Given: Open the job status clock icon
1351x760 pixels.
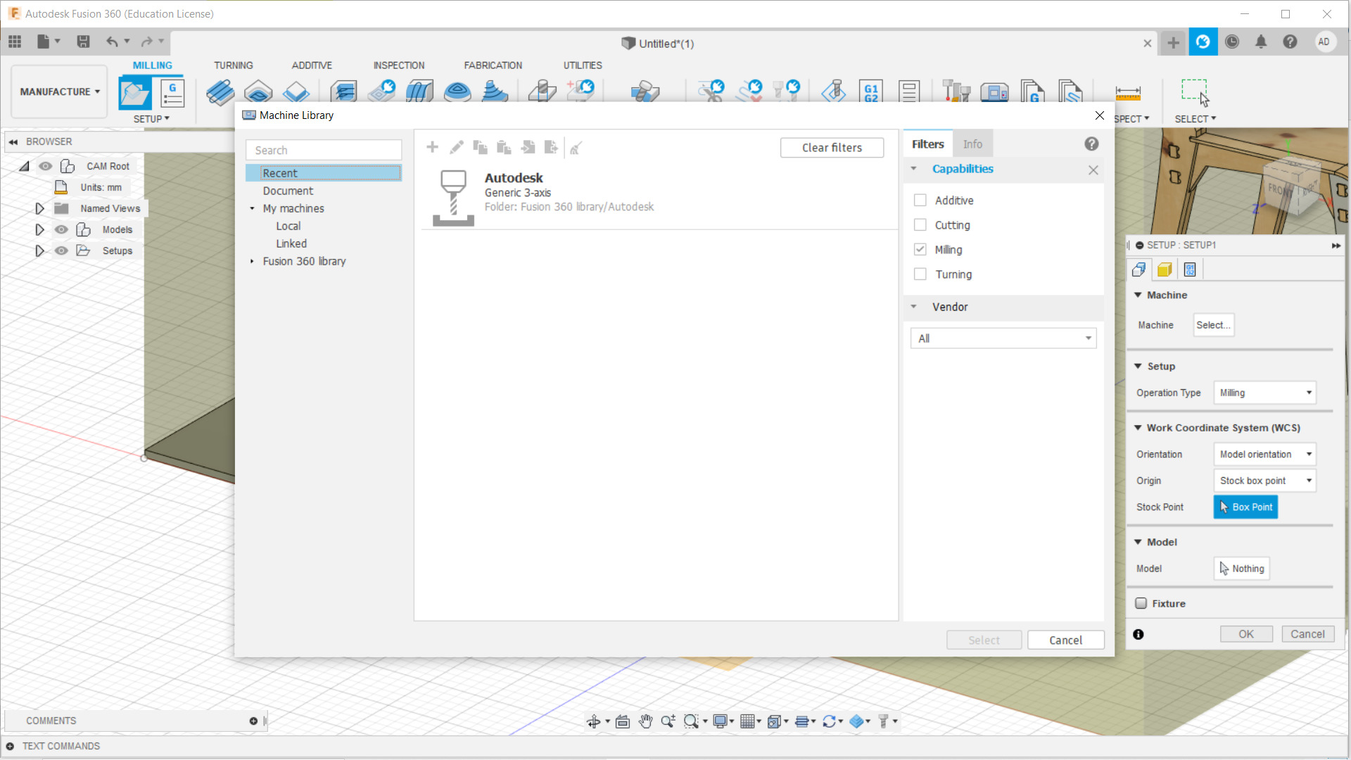Looking at the screenshot, I should (x=1232, y=42).
